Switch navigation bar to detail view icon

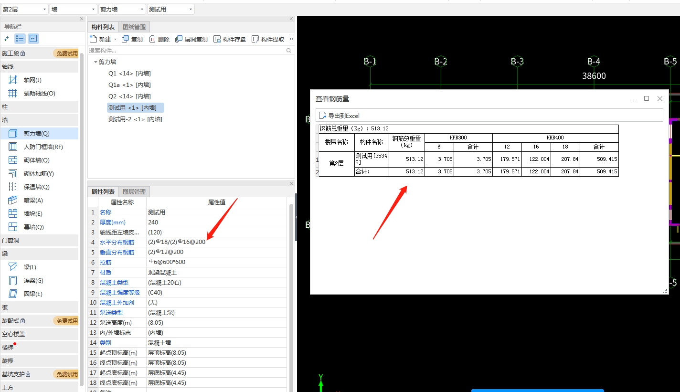tap(33, 39)
